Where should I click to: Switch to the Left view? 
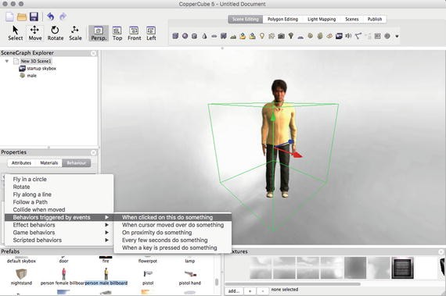pos(151,34)
